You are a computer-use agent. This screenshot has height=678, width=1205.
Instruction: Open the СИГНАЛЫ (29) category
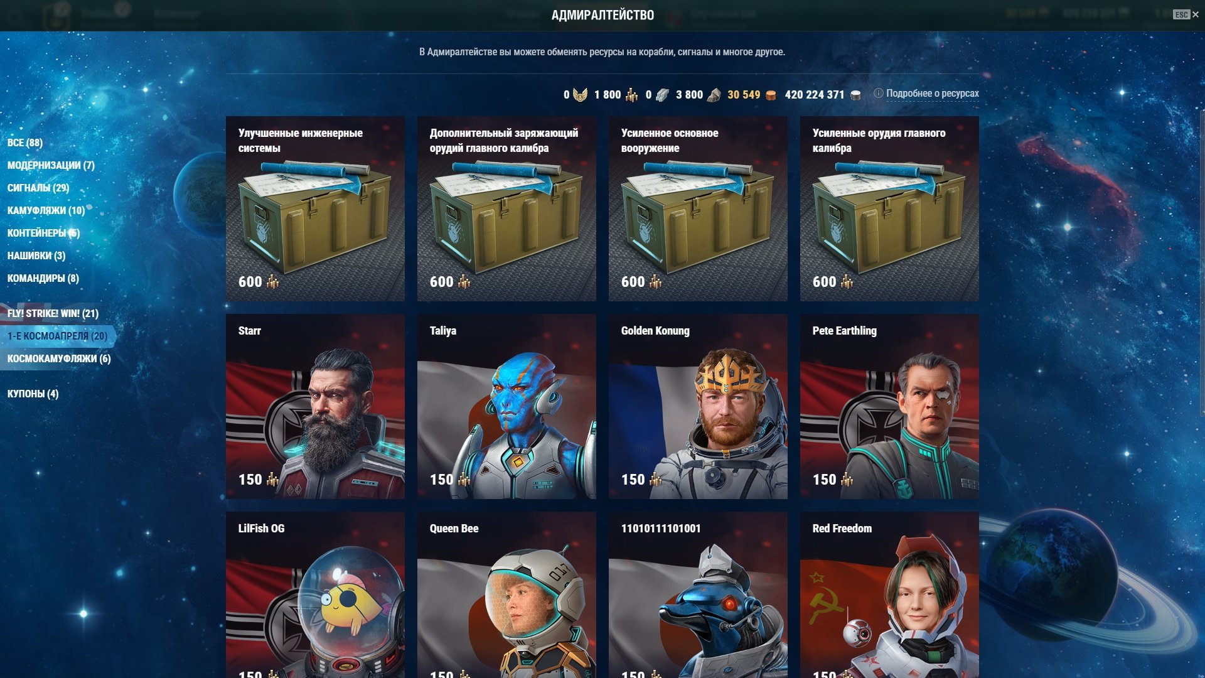pos(38,188)
